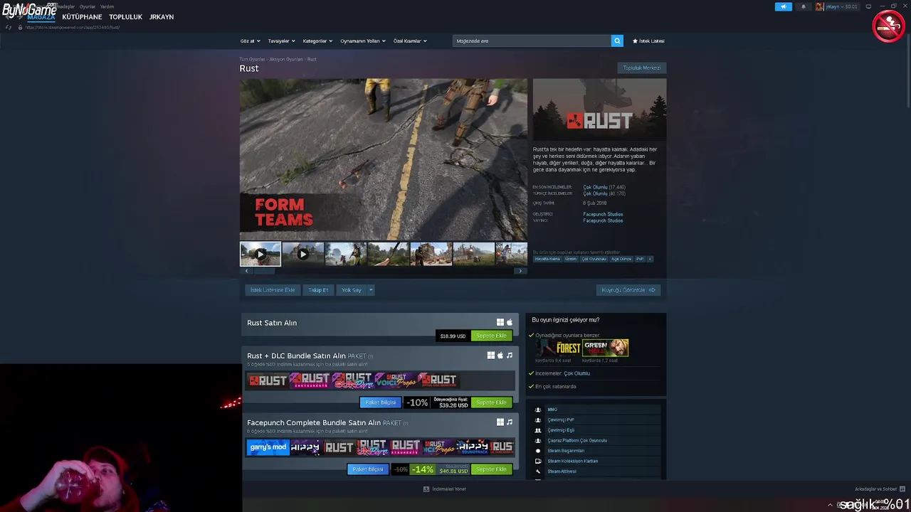The height and width of the screenshot is (512, 911).
Task: Click the store page URL bar
Action: (x=72, y=27)
